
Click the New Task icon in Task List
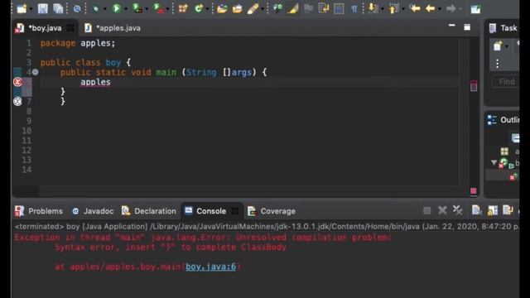498,46
